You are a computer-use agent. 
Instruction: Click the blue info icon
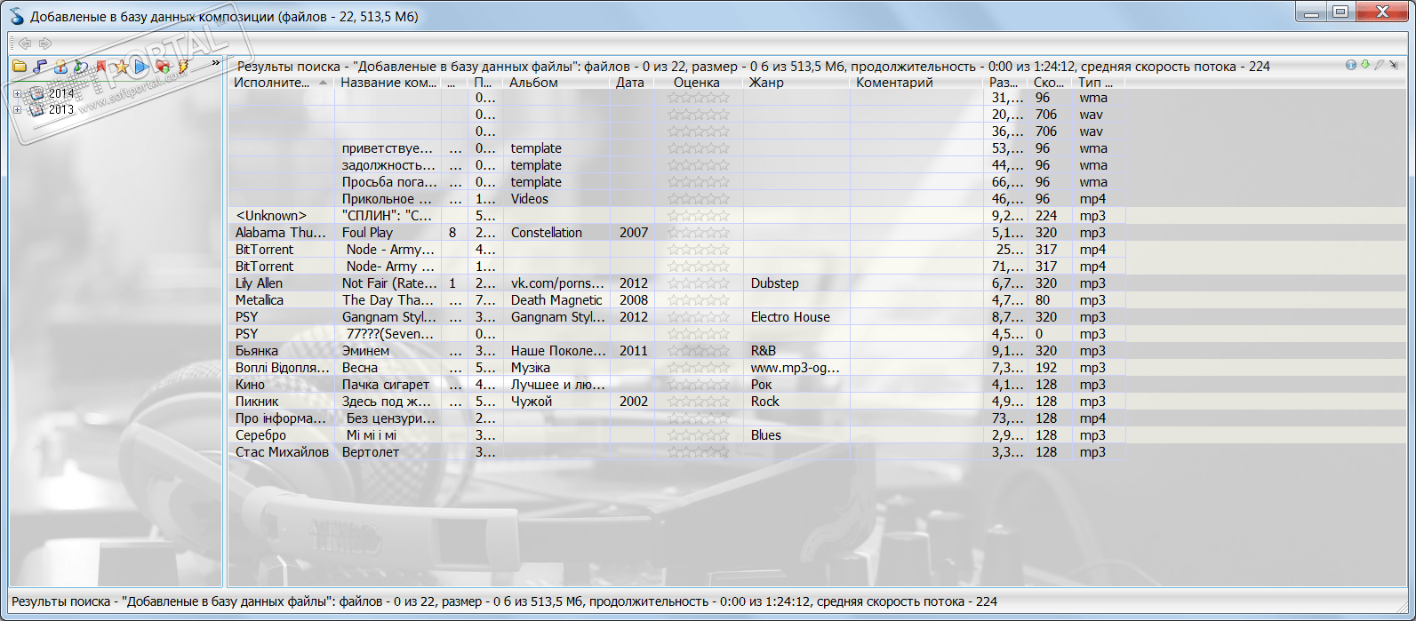click(x=1351, y=65)
